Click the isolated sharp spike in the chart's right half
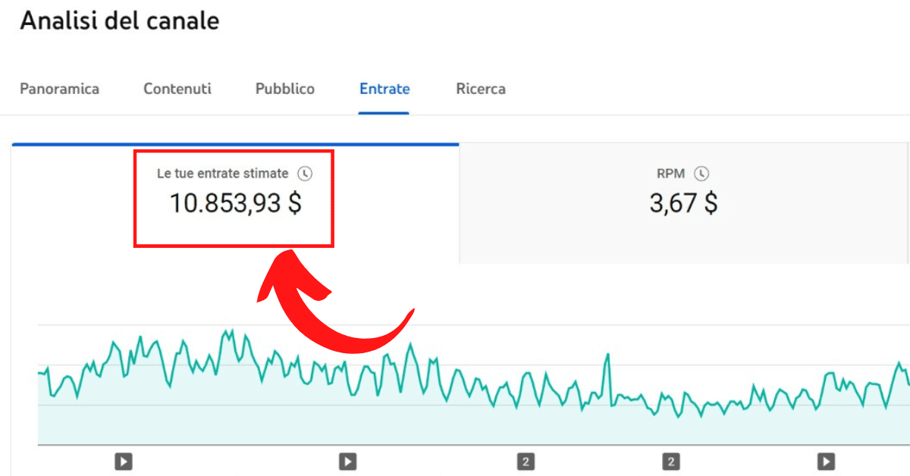Screen dimensions: 910x476 pyautogui.click(x=607, y=355)
